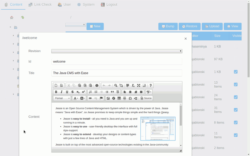Image resolution: width=250 pixels, height=156 pixels.
Task: Maximize the editor with fullscreen icon
Action: [138, 85]
